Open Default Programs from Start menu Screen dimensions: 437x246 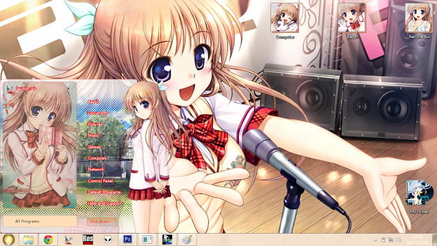pyautogui.click(x=104, y=192)
